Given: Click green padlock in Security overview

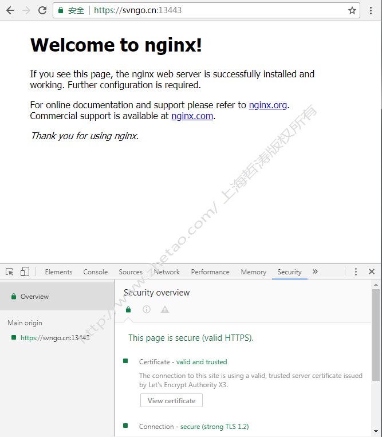Looking at the screenshot, I should pyautogui.click(x=128, y=309).
